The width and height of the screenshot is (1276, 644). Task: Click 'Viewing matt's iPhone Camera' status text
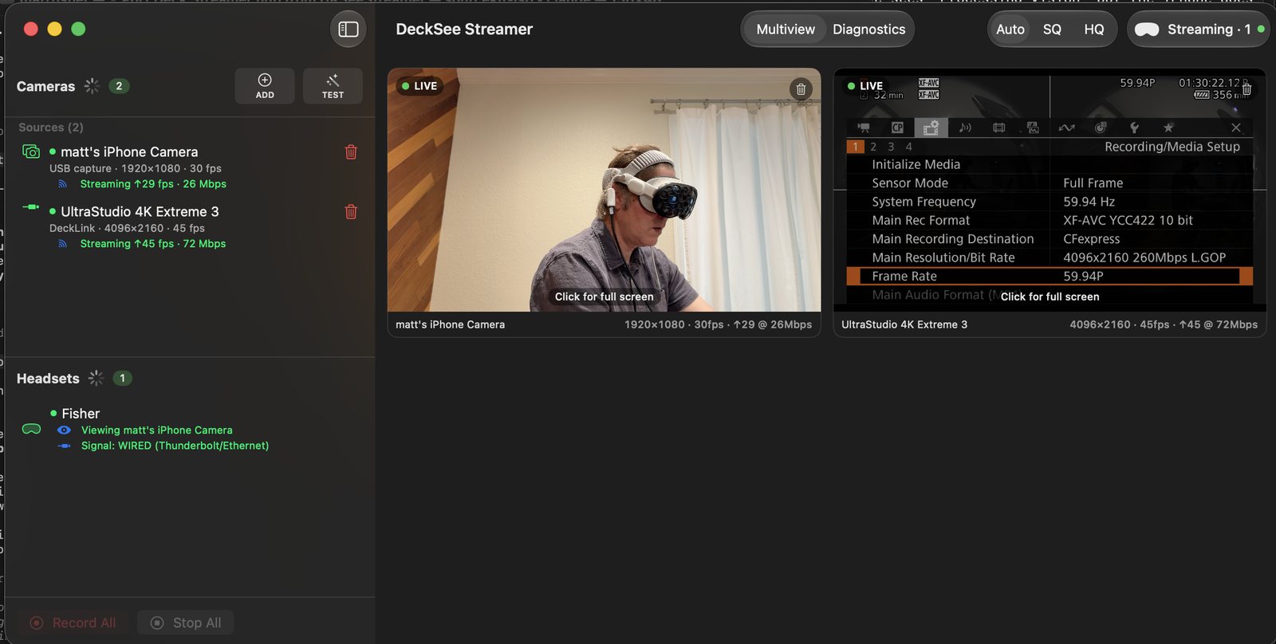pos(157,430)
